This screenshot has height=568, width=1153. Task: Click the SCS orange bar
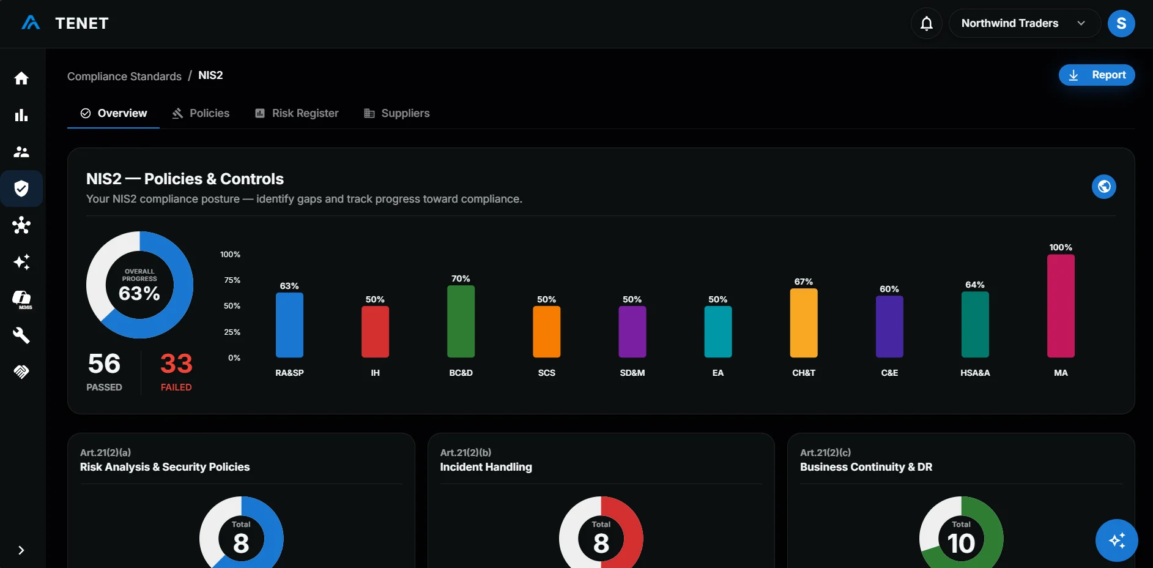[546, 332]
